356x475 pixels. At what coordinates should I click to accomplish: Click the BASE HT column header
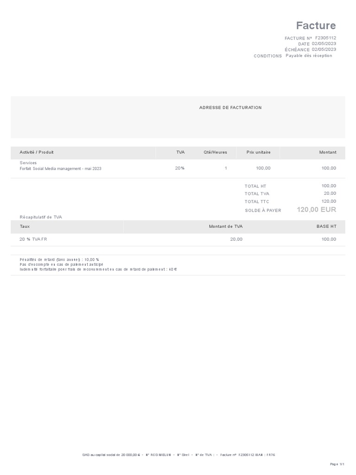326,226
